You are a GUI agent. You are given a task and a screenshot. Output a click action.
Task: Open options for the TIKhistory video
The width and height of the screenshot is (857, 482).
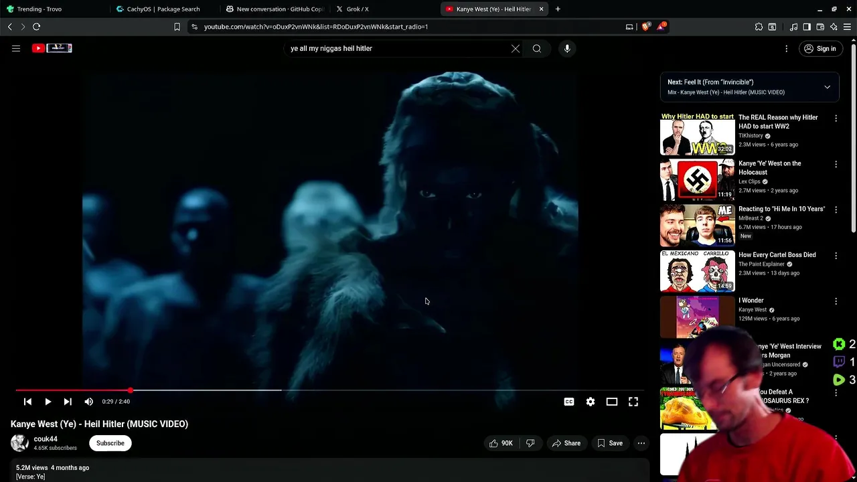click(x=836, y=118)
